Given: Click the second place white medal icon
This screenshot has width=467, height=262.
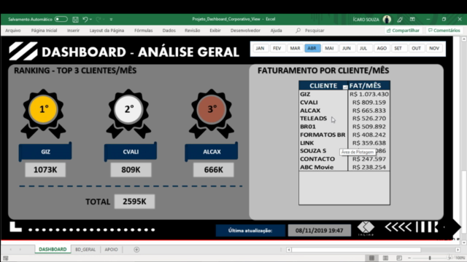Looking at the screenshot, I should point(128,114).
